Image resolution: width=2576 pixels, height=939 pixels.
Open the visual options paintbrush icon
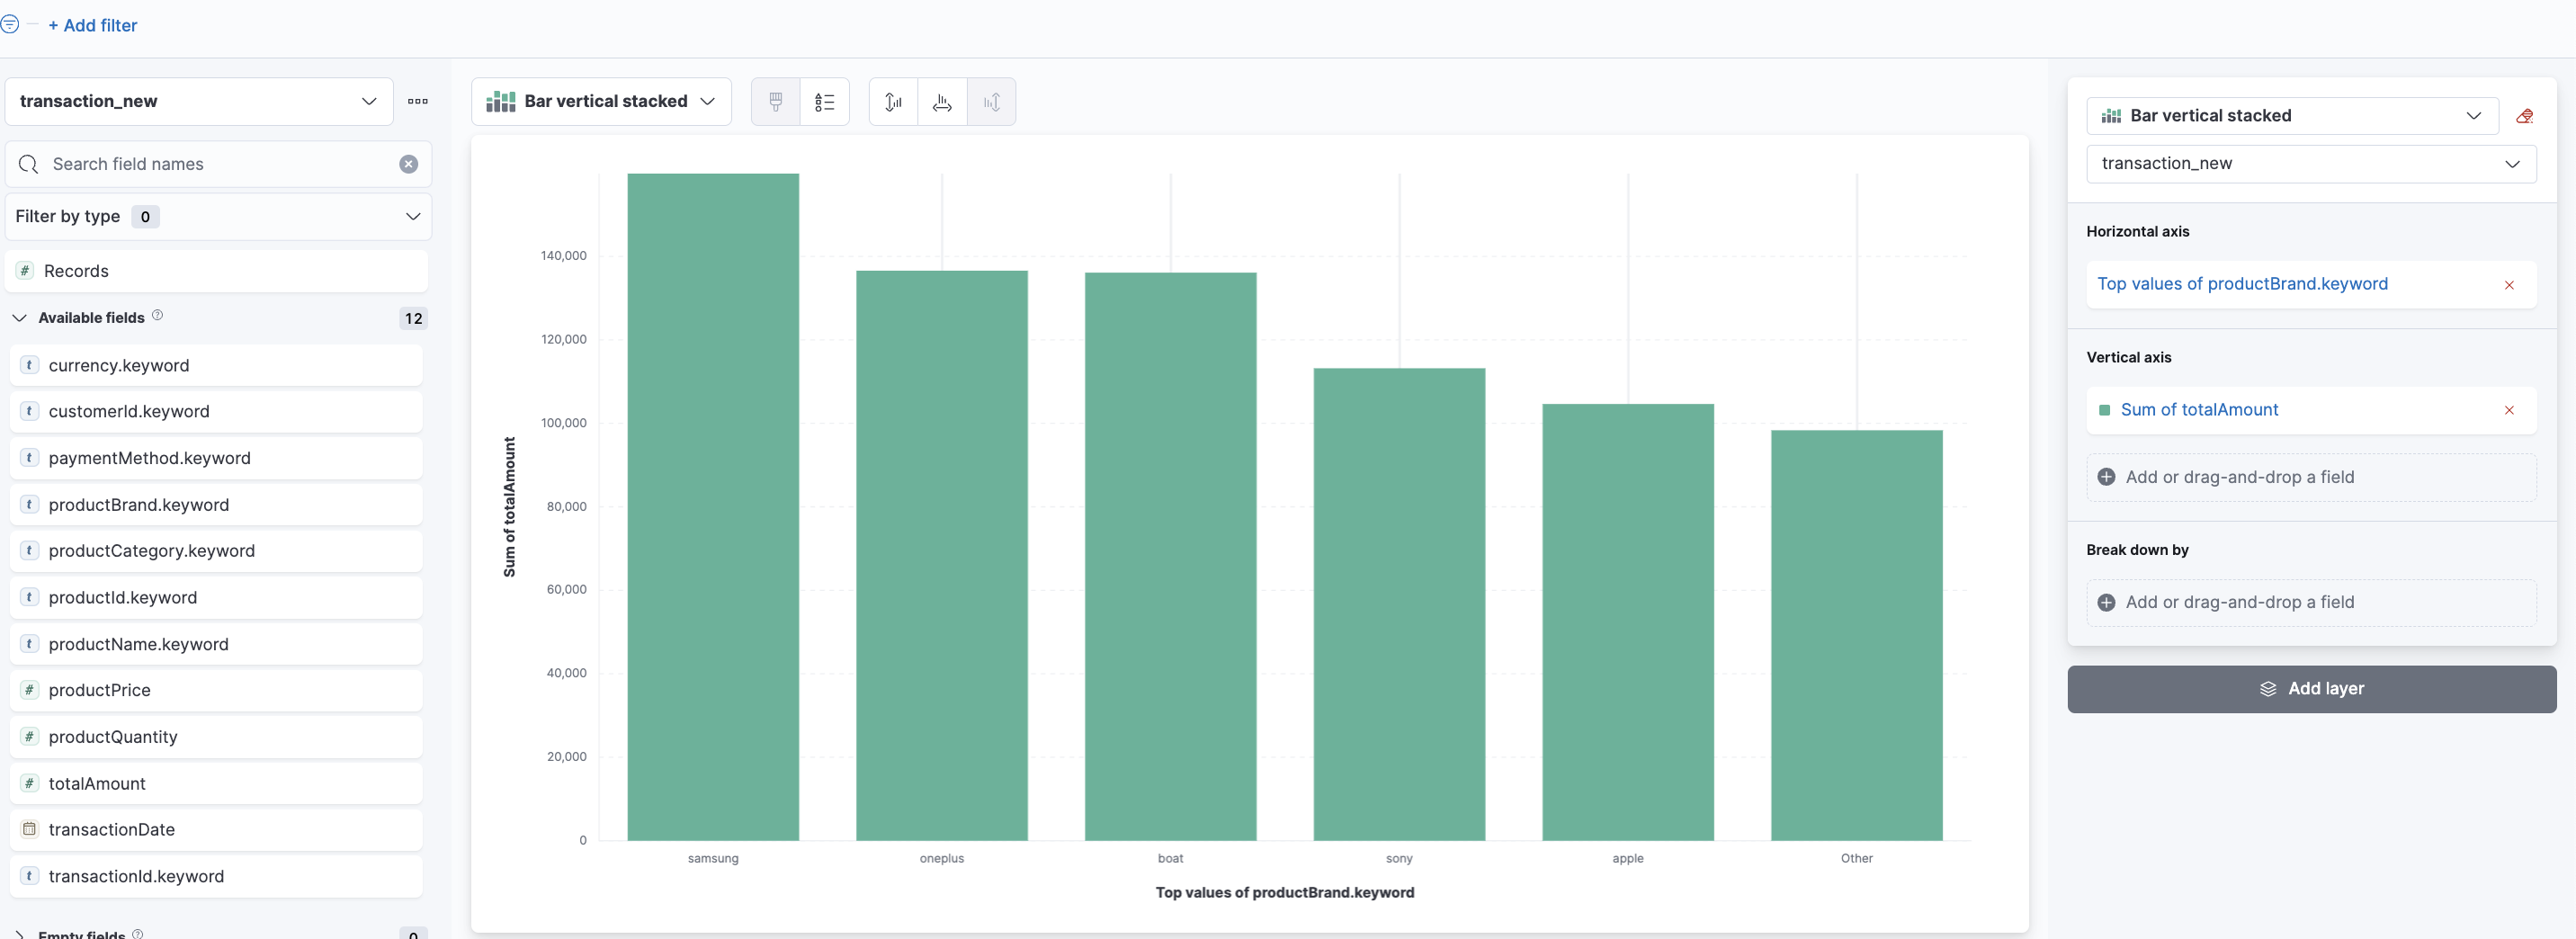[775, 102]
